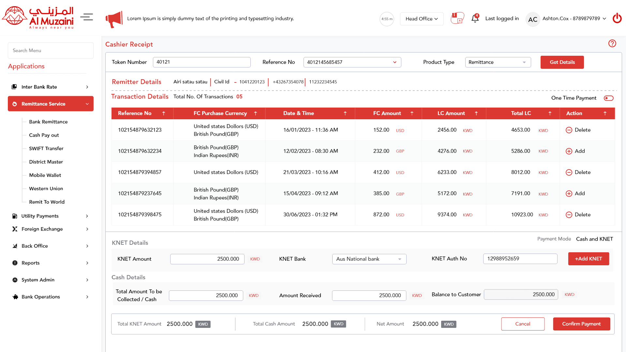The height and width of the screenshot is (352, 626).
Task: Click the Get Details button
Action: pyautogui.click(x=562, y=62)
